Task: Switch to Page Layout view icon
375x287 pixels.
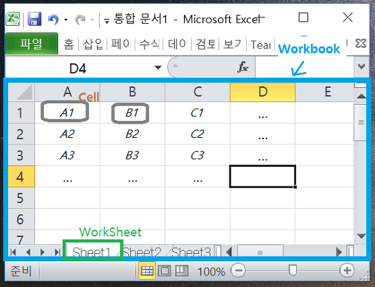Action: pyautogui.click(x=165, y=271)
